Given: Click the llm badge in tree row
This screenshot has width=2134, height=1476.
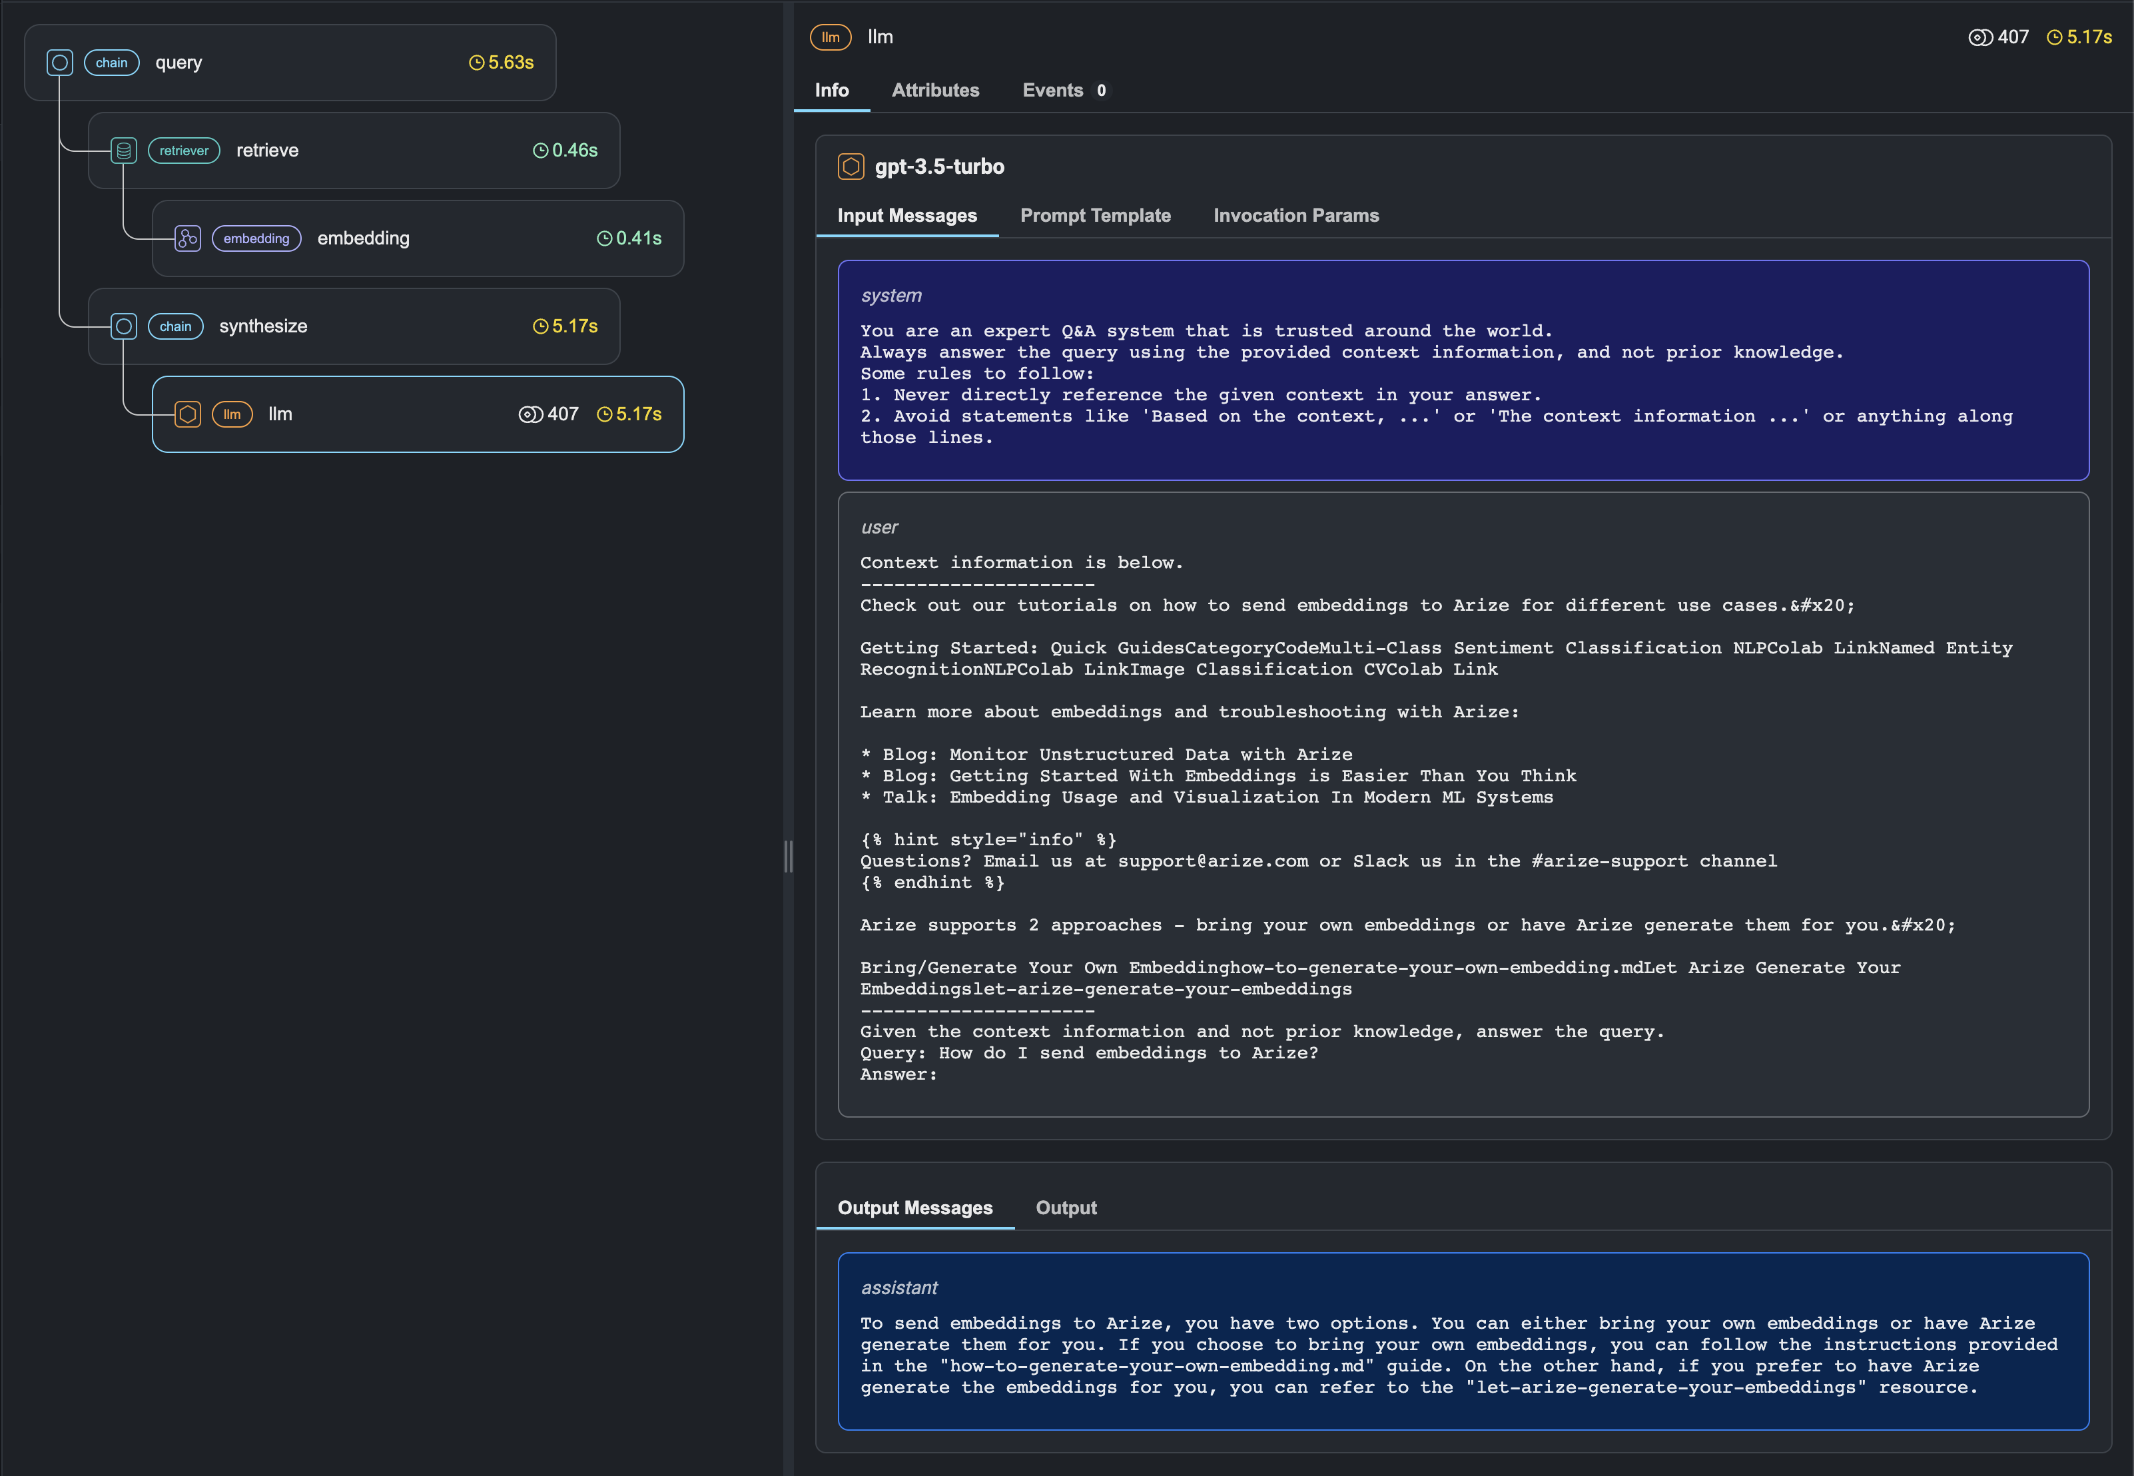Looking at the screenshot, I should click(232, 414).
